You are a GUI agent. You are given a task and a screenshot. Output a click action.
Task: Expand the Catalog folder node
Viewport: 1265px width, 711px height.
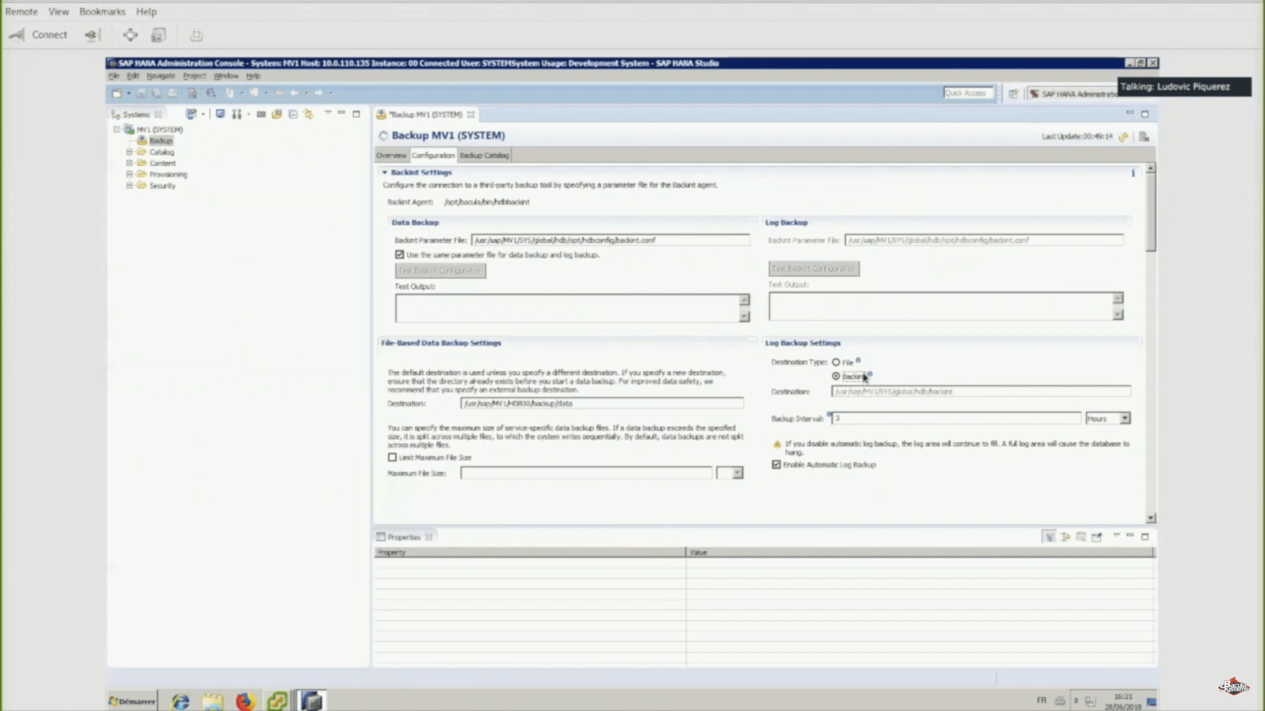130,152
